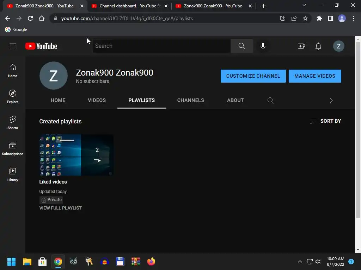Install app icon in address bar

click(282, 18)
